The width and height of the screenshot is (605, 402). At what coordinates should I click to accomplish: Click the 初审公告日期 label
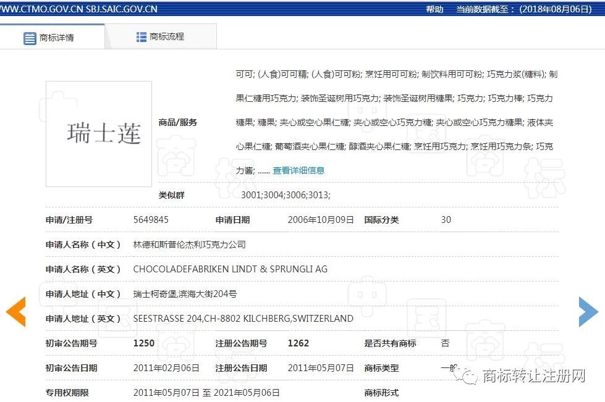point(72,368)
